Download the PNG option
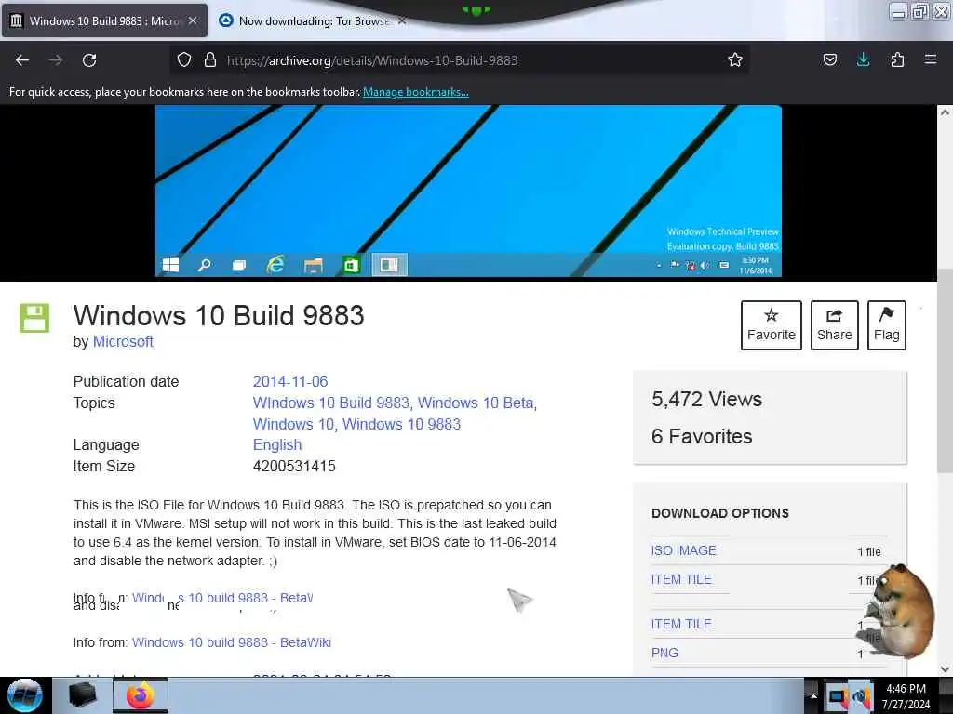 click(x=664, y=653)
